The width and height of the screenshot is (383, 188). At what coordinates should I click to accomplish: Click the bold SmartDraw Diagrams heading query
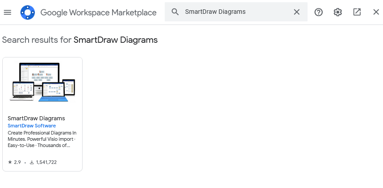[x=116, y=40]
